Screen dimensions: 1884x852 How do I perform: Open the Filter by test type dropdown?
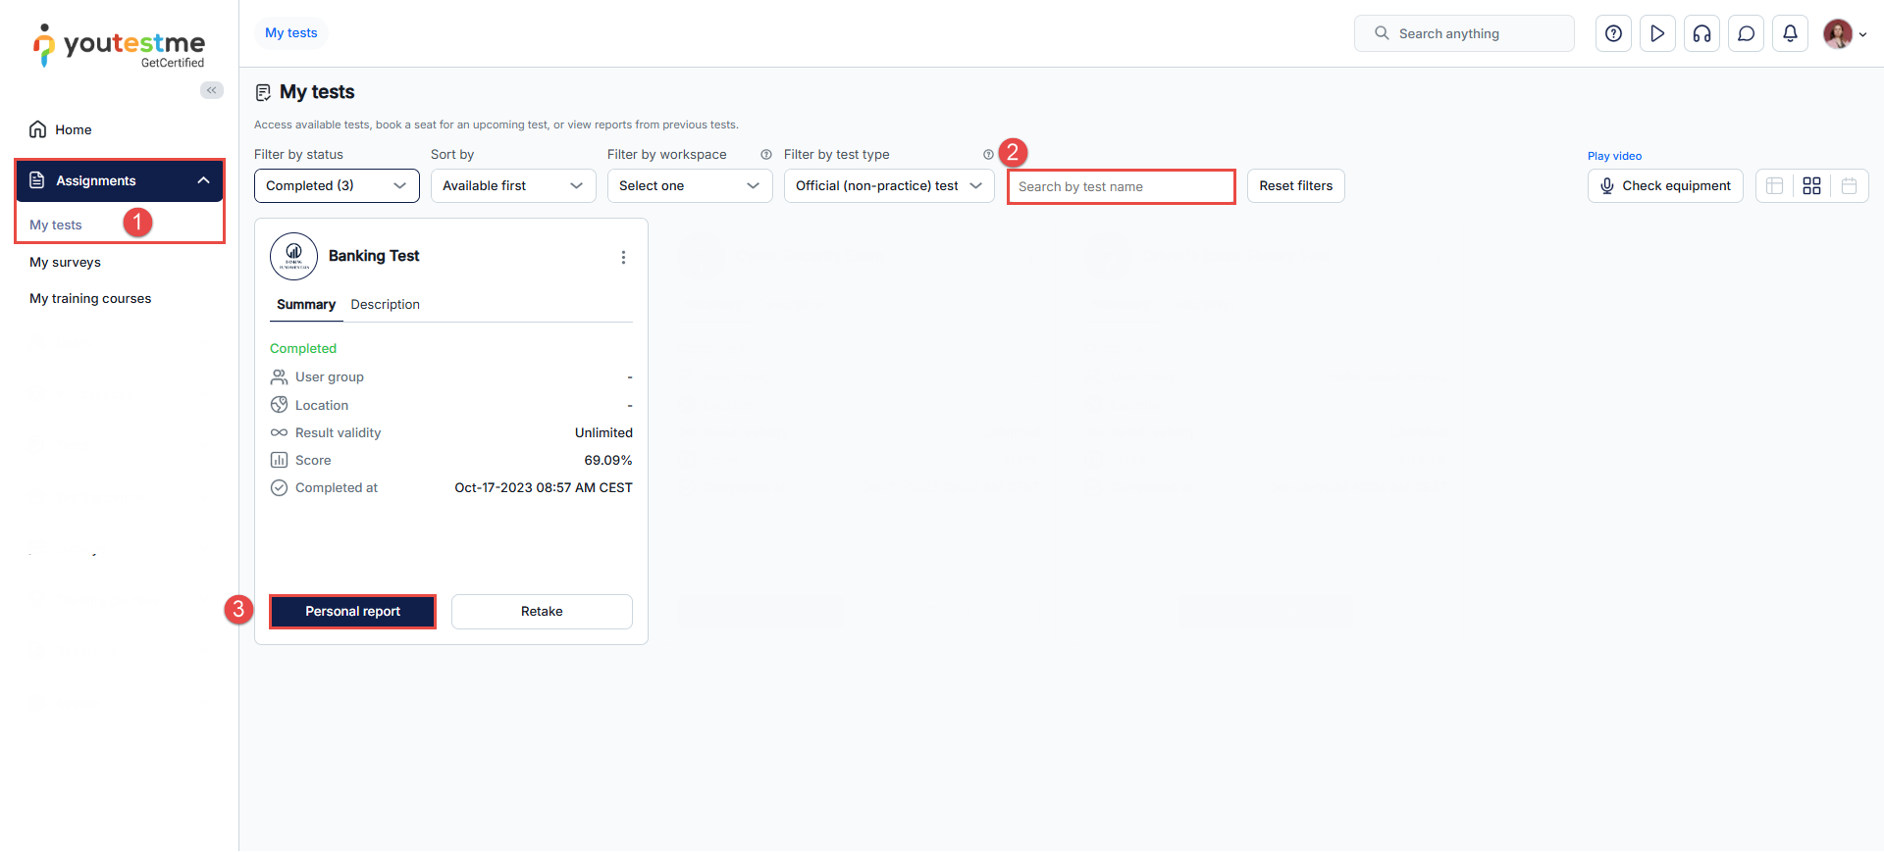(888, 185)
